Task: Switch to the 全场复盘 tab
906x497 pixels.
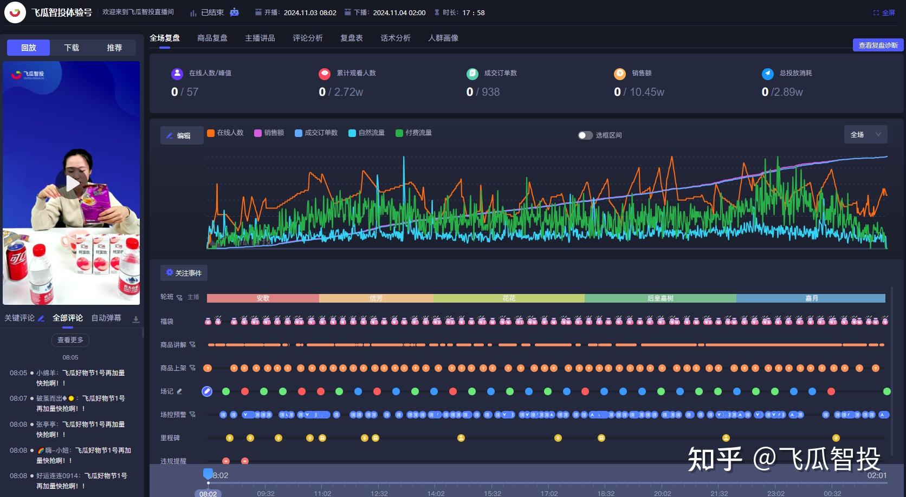Action: [x=165, y=38]
